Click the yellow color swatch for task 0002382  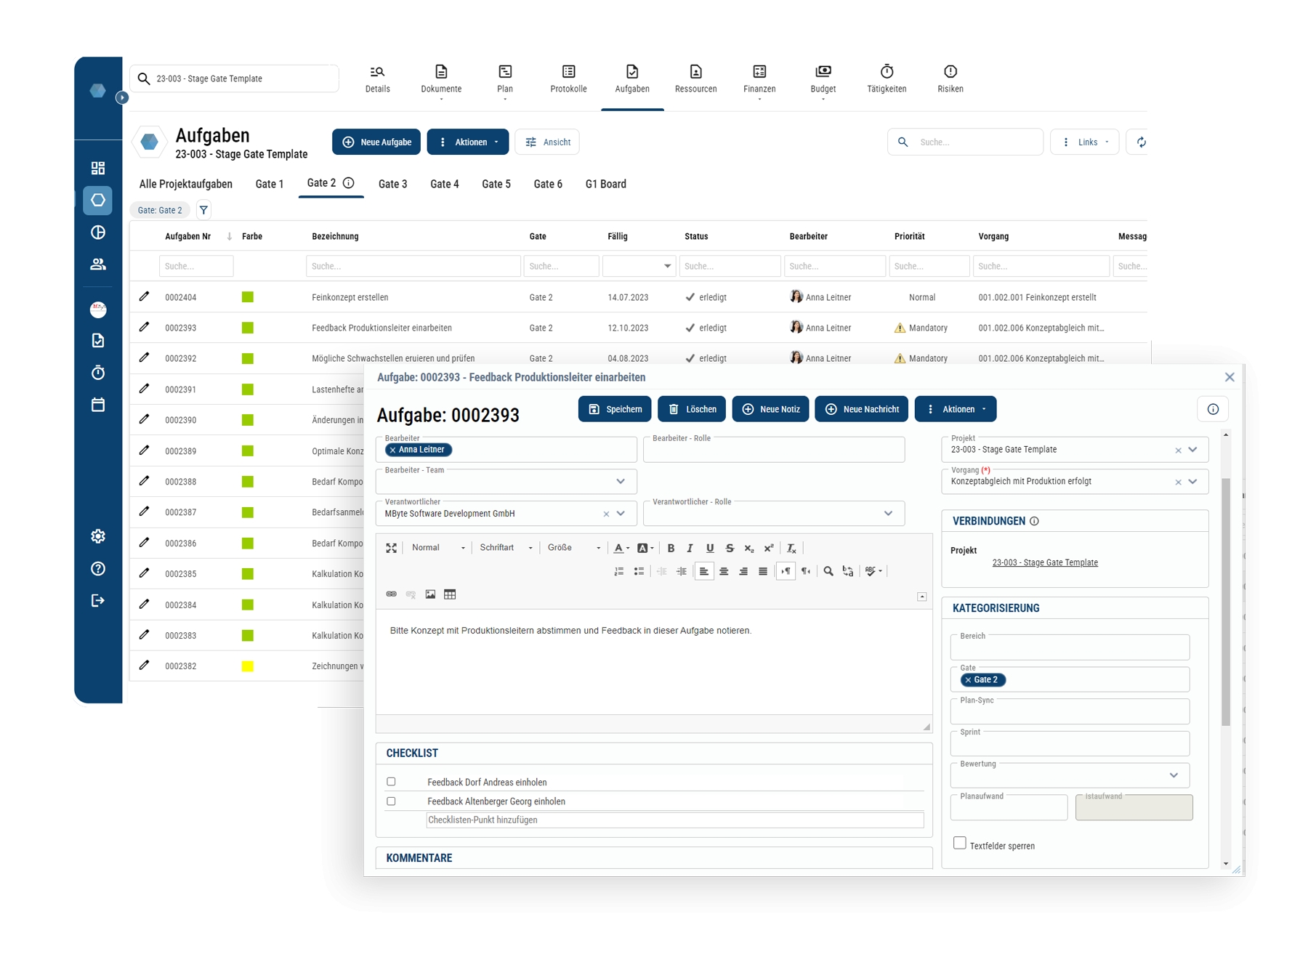click(x=248, y=666)
